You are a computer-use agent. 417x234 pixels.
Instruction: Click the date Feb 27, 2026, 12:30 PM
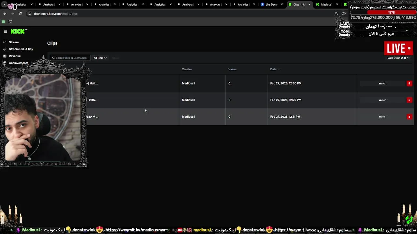pos(286,84)
